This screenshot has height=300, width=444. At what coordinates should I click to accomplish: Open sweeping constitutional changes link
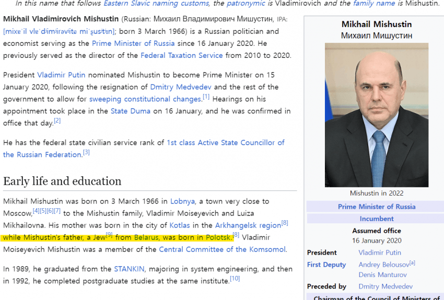(146, 99)
